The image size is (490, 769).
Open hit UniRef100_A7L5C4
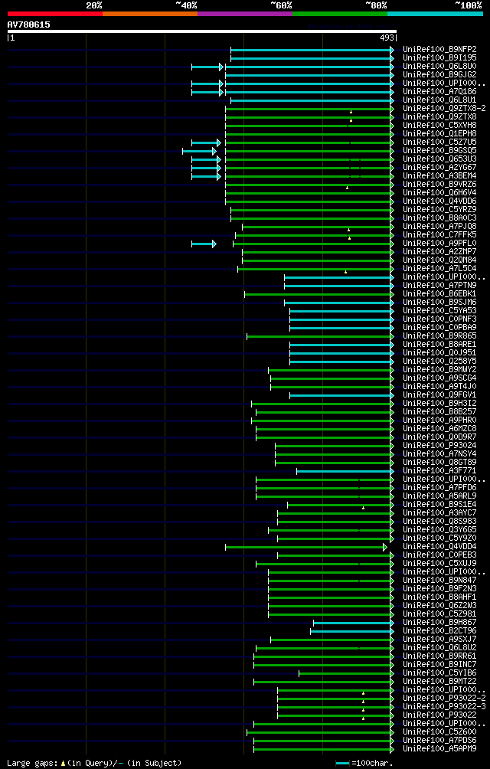(x=439, y=268)
